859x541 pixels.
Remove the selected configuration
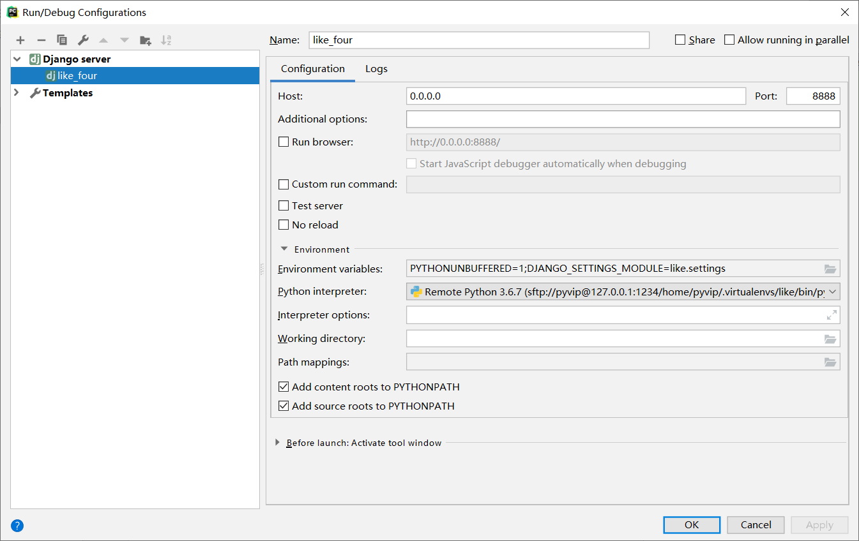[41, 40]
